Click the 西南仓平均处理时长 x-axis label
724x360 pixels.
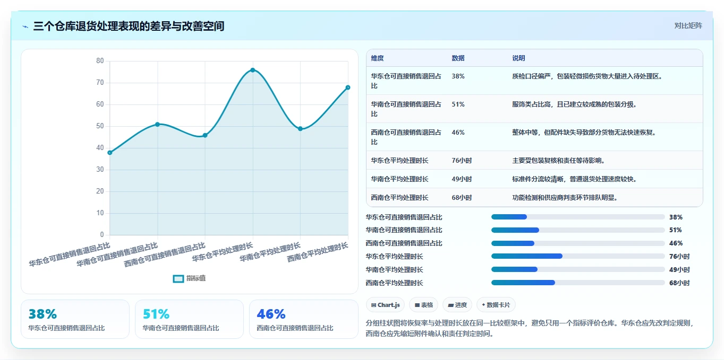(x=318, y=252)
